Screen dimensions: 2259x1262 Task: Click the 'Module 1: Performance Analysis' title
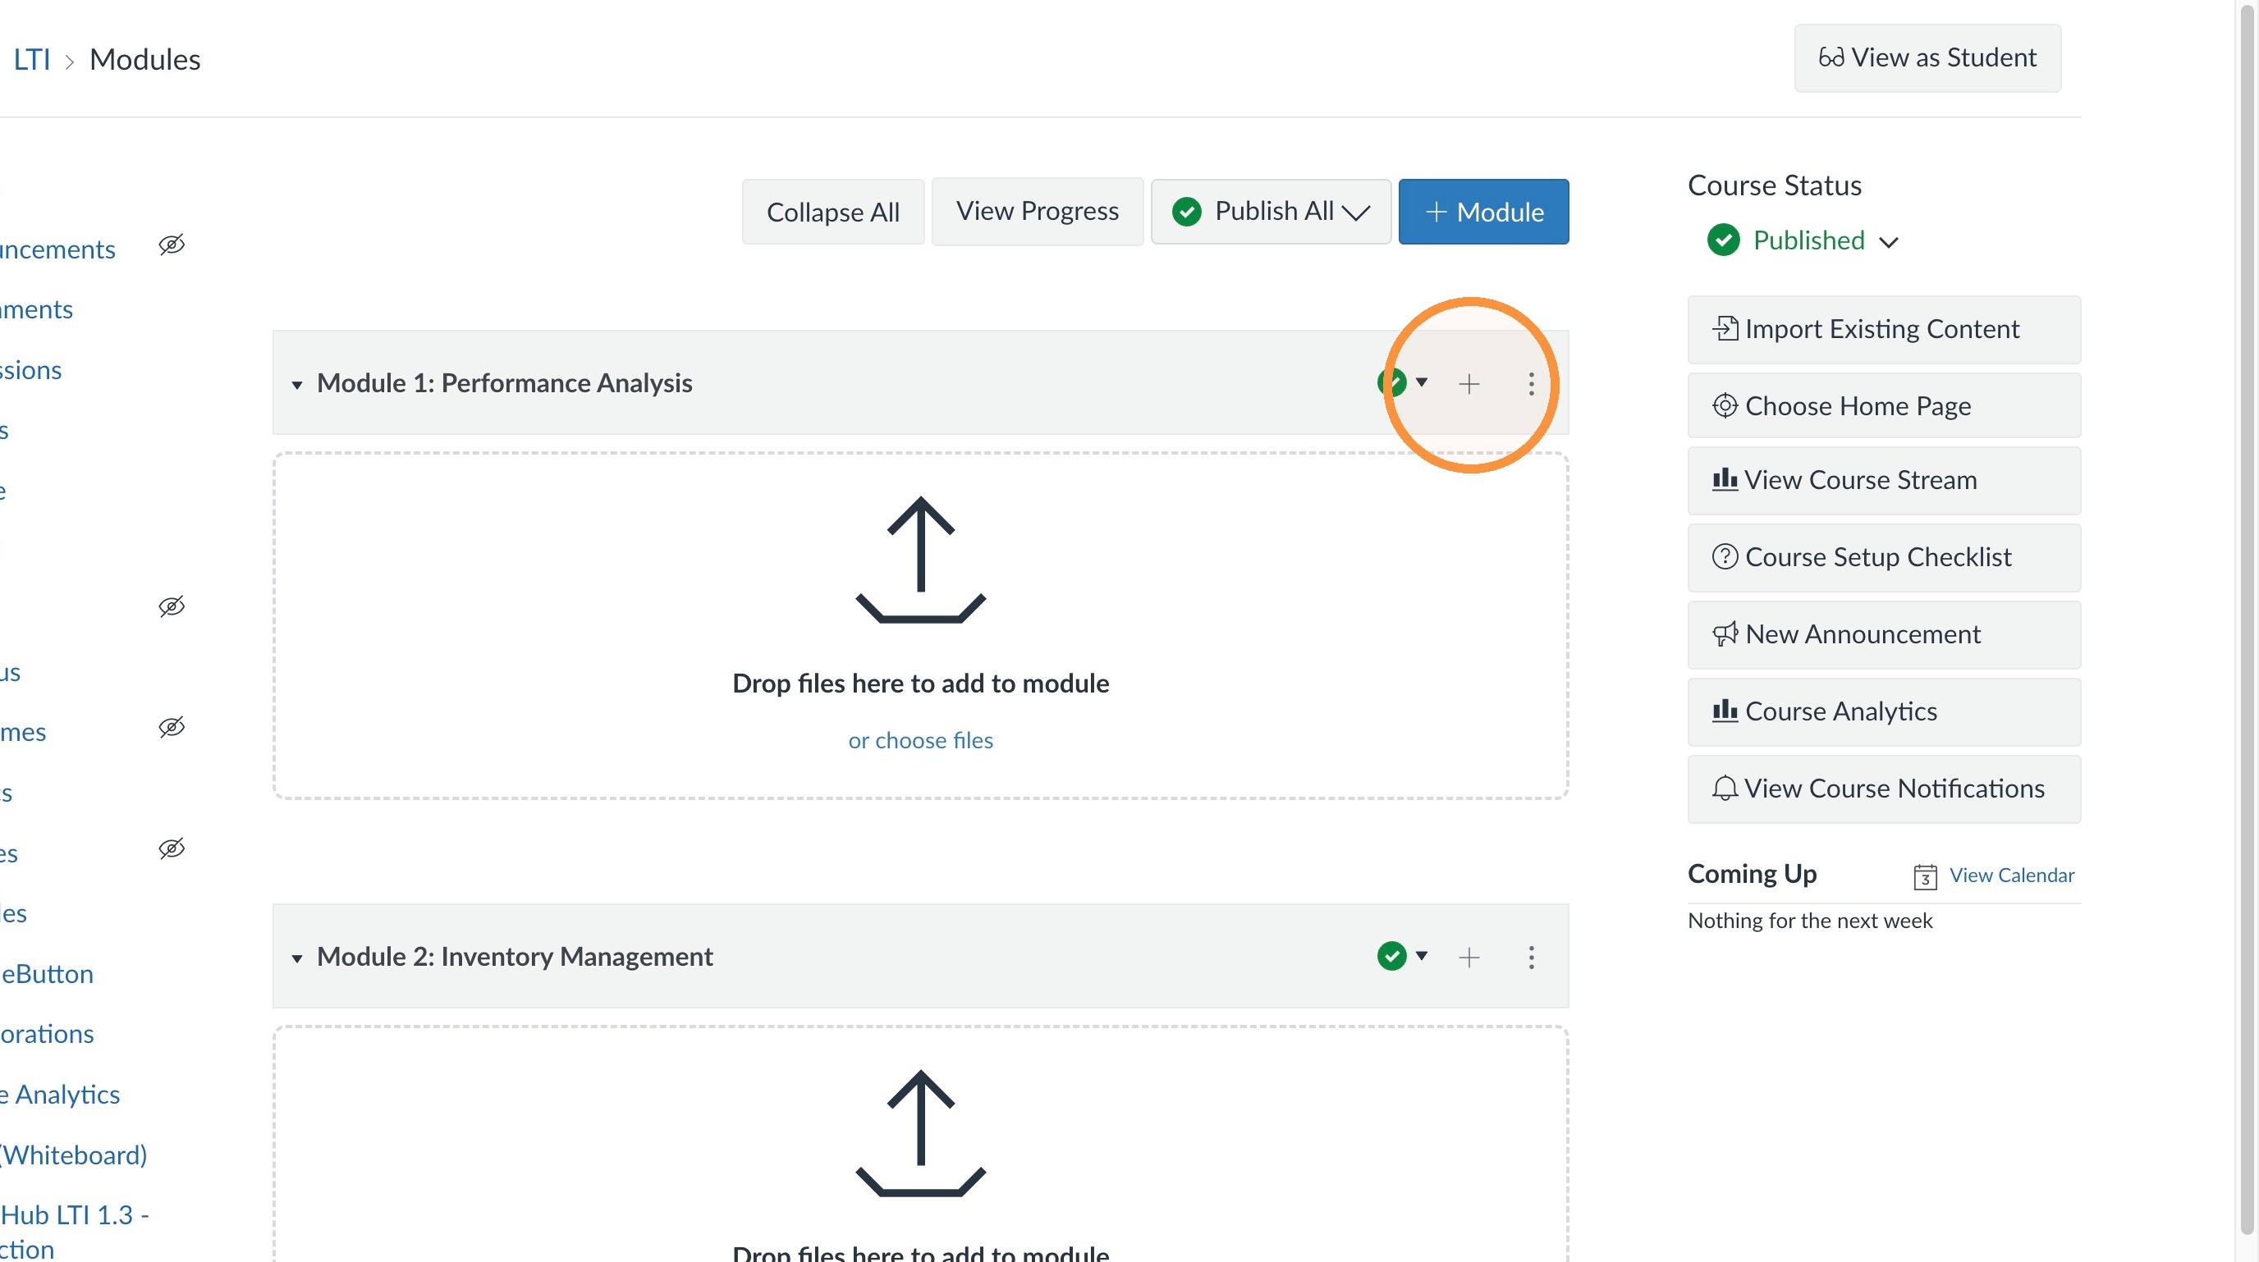pyautogui.click(x=504, y=383)
